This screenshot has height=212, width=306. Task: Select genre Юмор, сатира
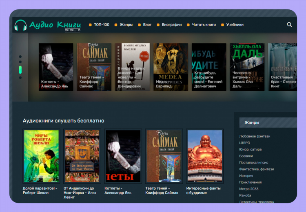point(251,149)
